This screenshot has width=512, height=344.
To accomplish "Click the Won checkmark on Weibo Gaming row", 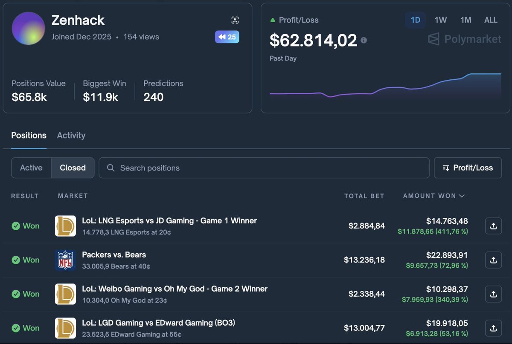I will tap(16, 294).
